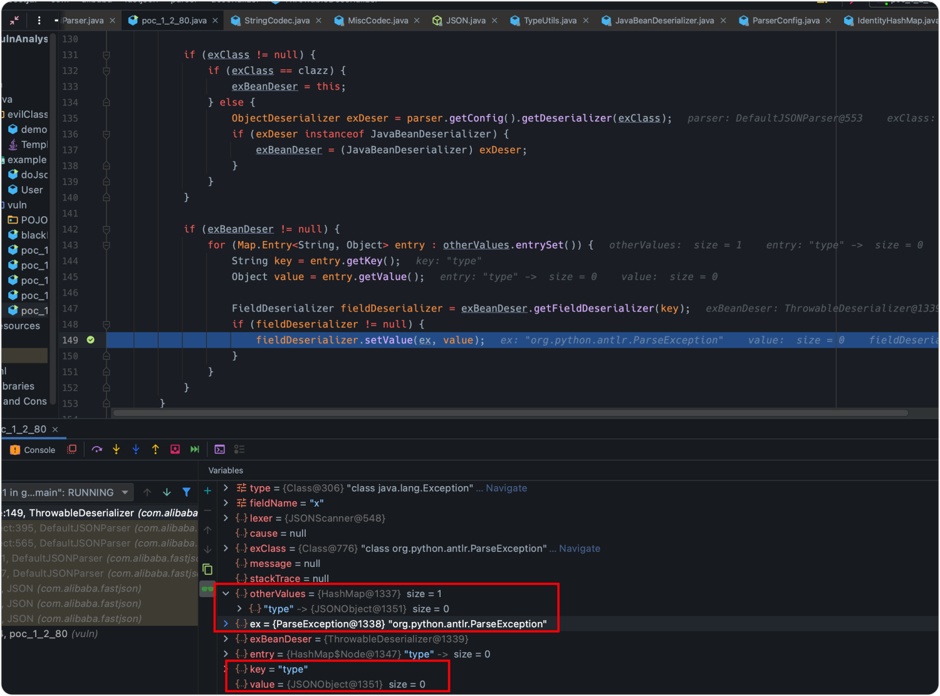Open the Console tab in debug panel
The height and width of the screenshot is (696, 940).
pos(33,450)
